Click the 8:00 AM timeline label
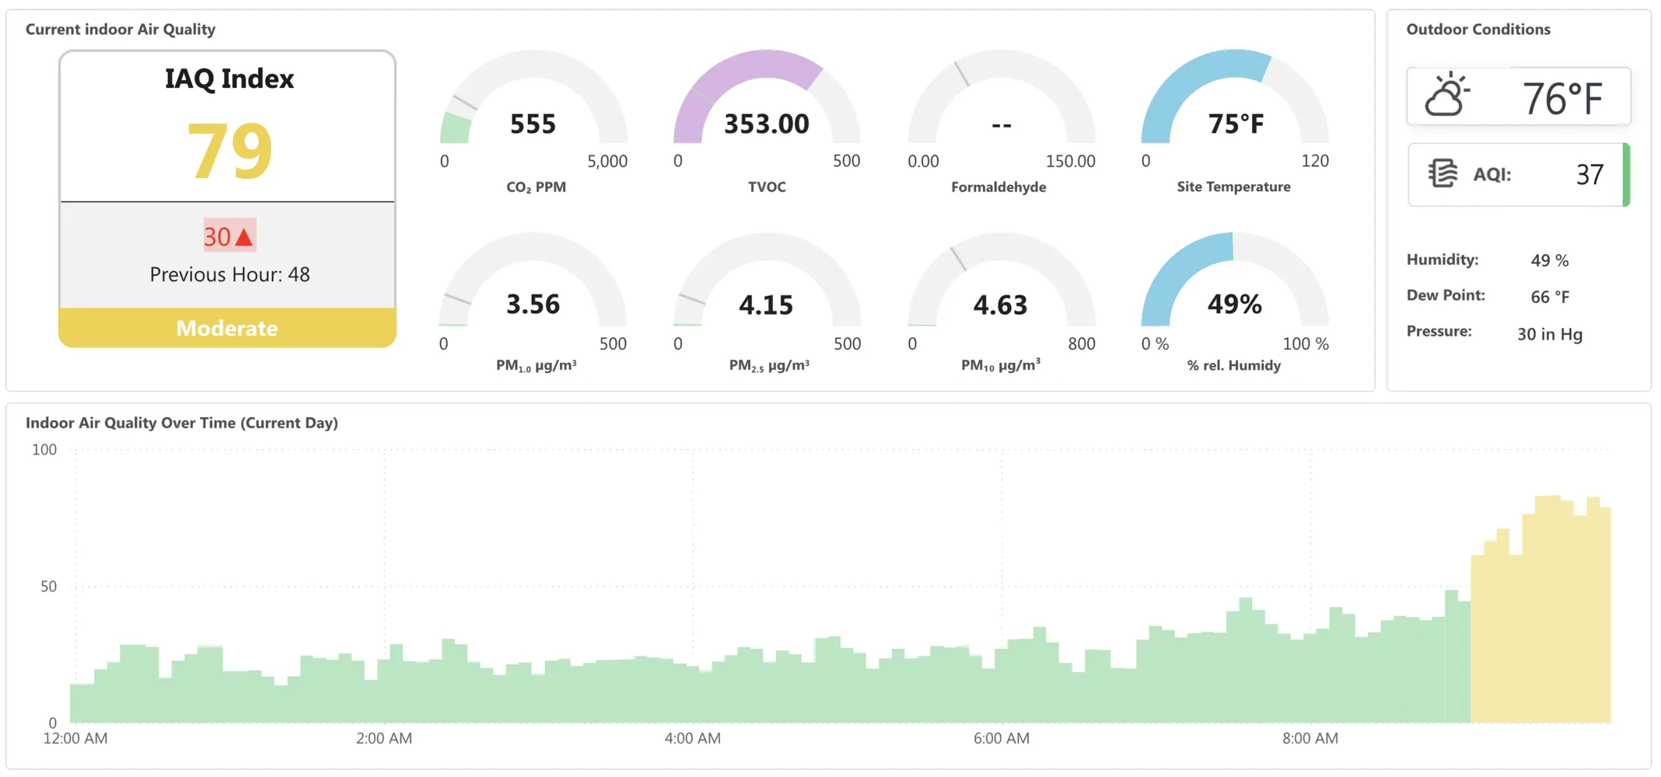This screenshot has width=1661, height=777. (x=1310, y=738)
